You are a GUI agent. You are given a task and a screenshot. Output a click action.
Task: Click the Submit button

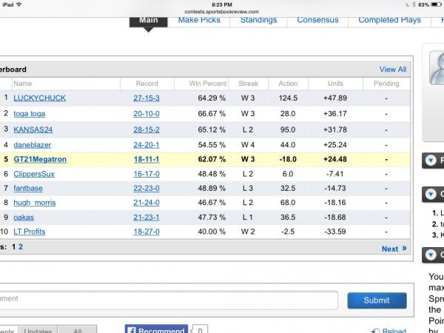377,300
